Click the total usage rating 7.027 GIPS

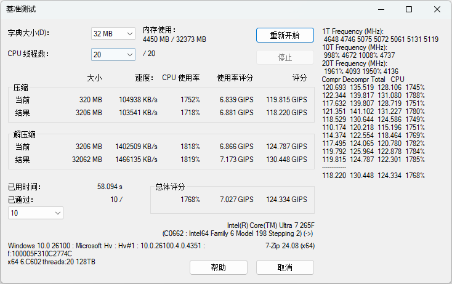(236, 200)
